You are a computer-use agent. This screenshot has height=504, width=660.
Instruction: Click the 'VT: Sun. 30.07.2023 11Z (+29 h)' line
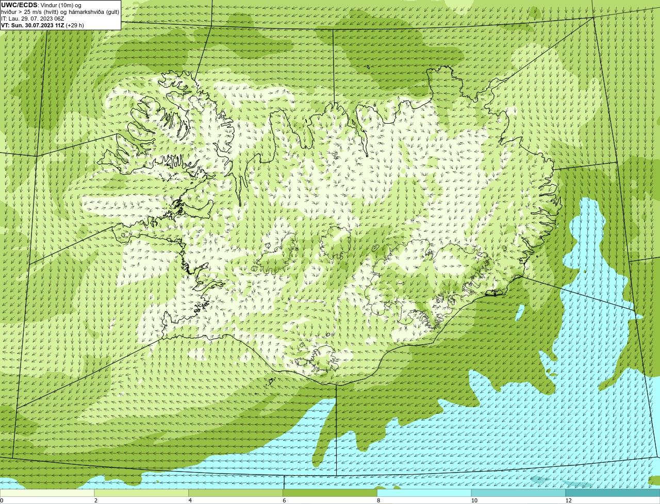point(42,25)
